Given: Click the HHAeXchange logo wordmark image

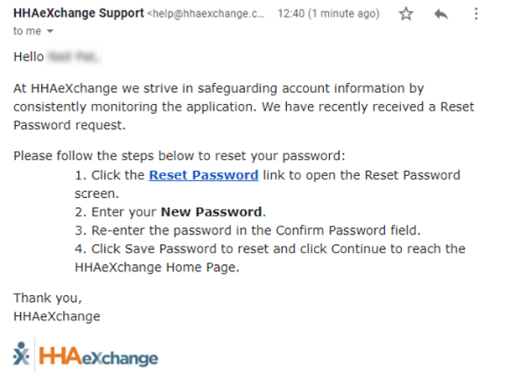Looking at the screenshot, I should (98, 356).
